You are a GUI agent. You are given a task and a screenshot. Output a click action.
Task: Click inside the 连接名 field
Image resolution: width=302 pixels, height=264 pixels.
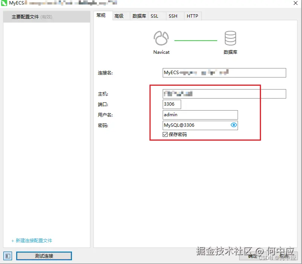224,73
